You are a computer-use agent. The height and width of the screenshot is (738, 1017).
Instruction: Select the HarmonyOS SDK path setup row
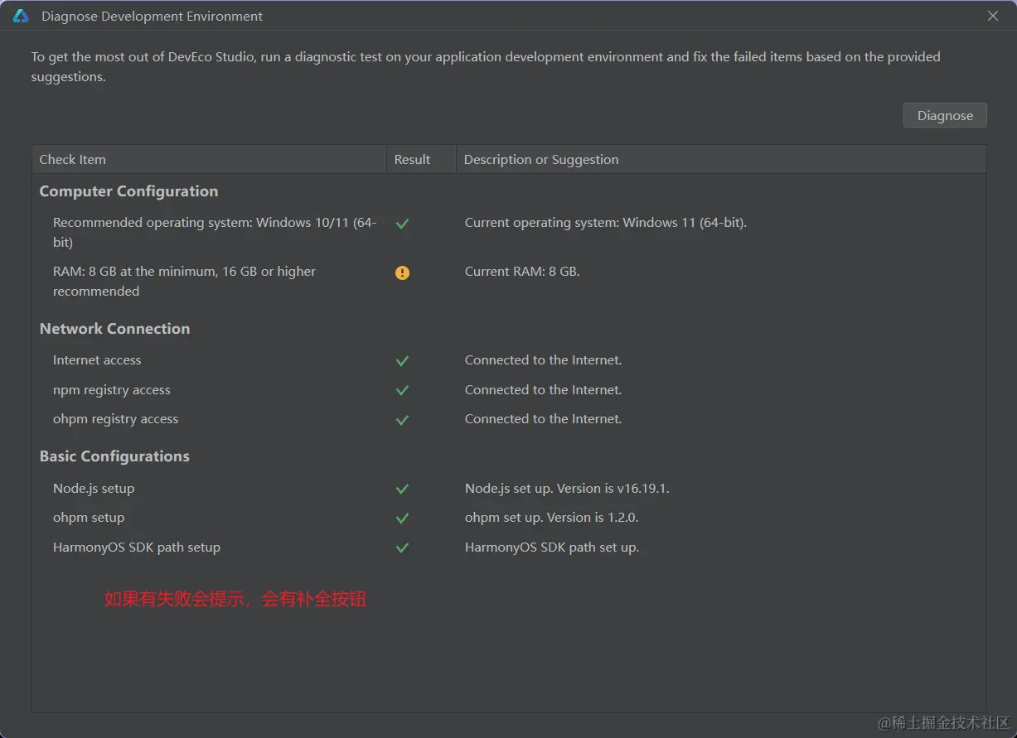click(137, 547)
